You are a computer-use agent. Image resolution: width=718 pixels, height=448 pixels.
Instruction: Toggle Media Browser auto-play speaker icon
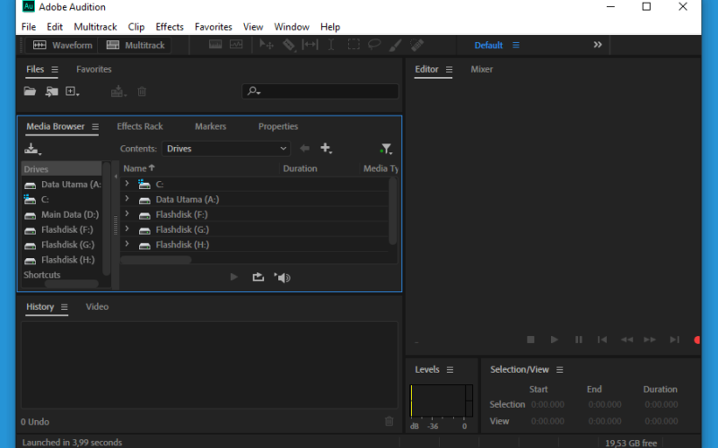tap(283, 278)
